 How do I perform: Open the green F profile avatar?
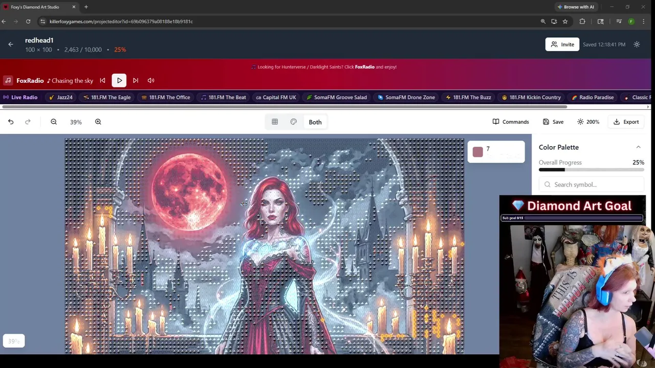coord(631,21)
